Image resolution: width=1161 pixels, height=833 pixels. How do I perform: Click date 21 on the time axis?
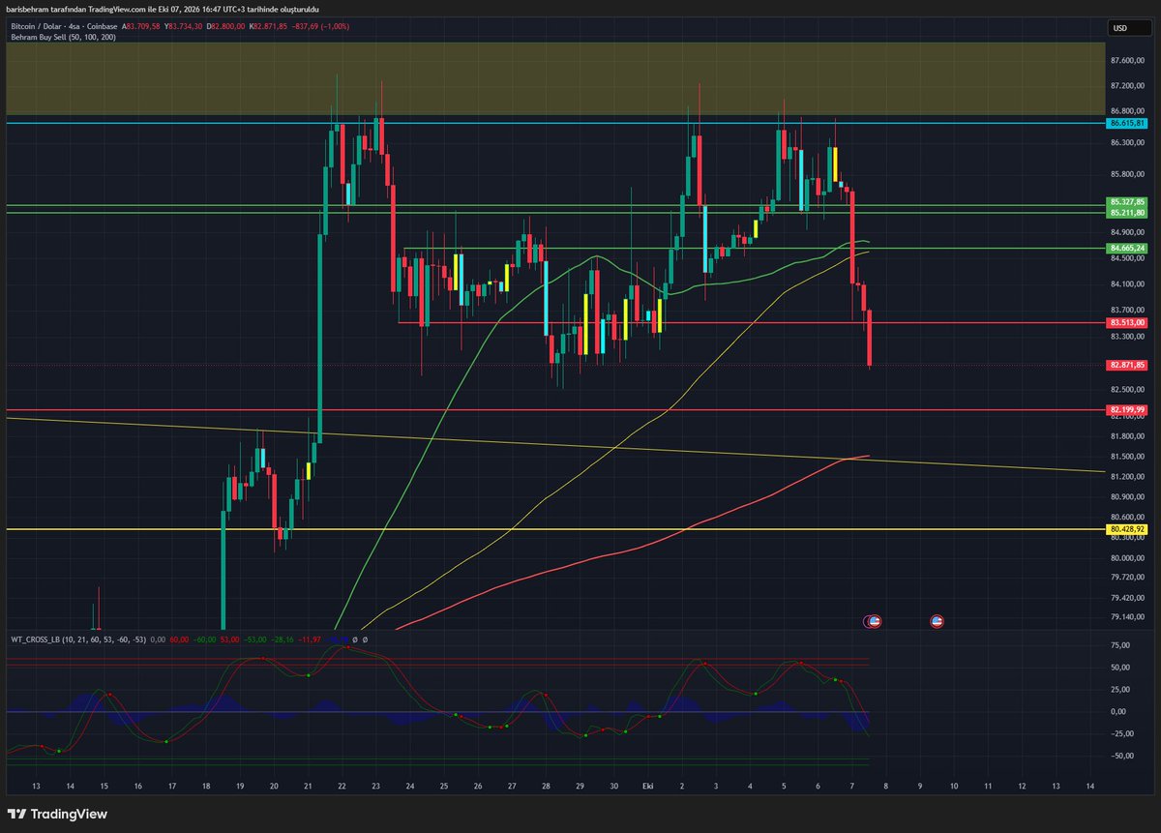tap(308, 787)
